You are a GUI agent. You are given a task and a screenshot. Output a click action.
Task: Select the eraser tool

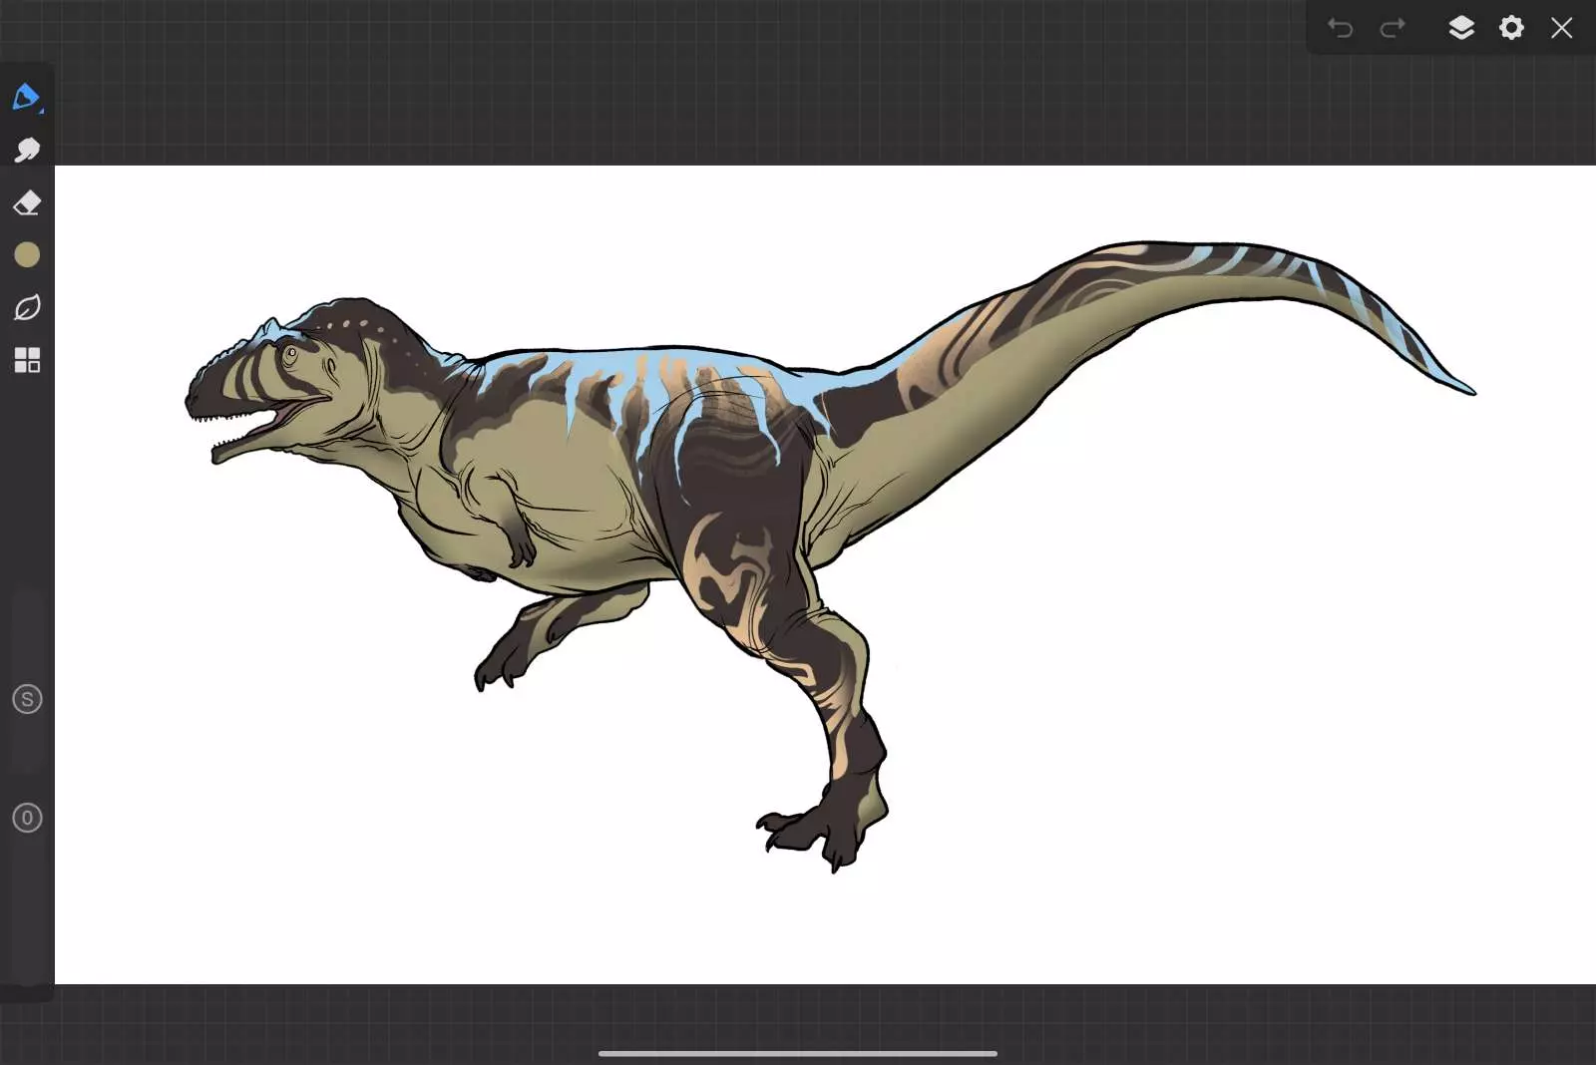click(x=27, y=202)
